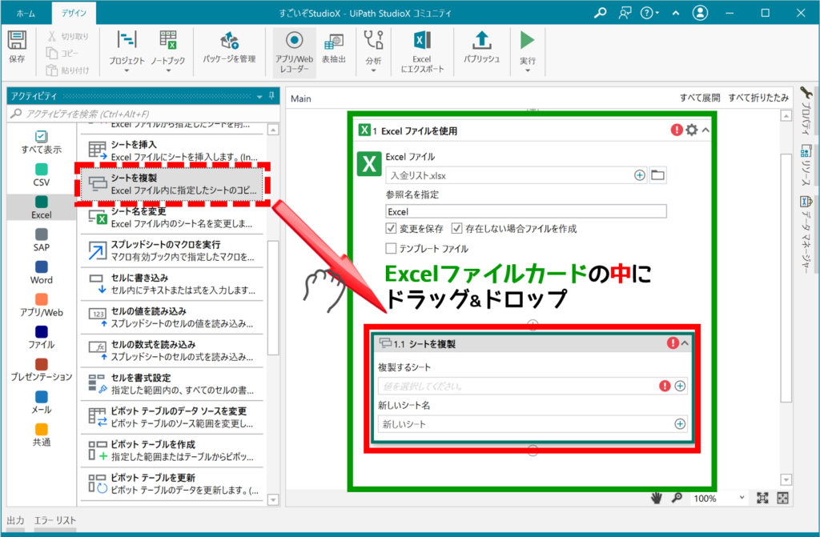The image size is (820, 537).
Task: Open the エラー リスト tab
Action: tap(55, 520)
